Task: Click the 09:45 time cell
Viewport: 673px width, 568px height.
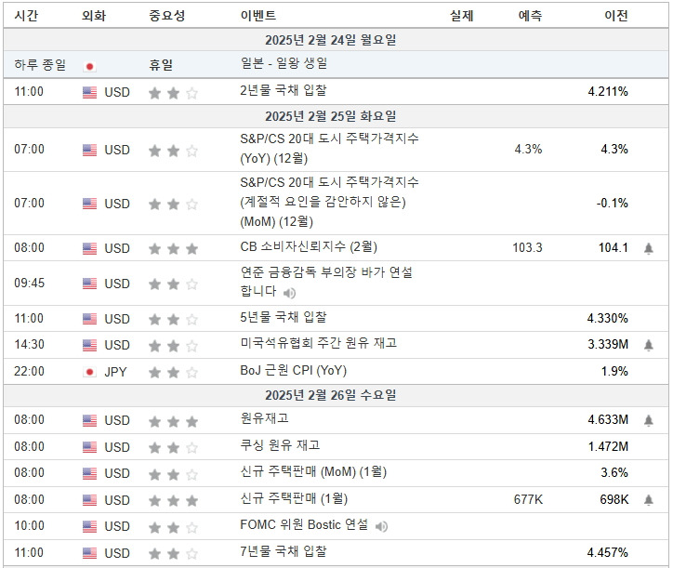Action: coord(29,283)
